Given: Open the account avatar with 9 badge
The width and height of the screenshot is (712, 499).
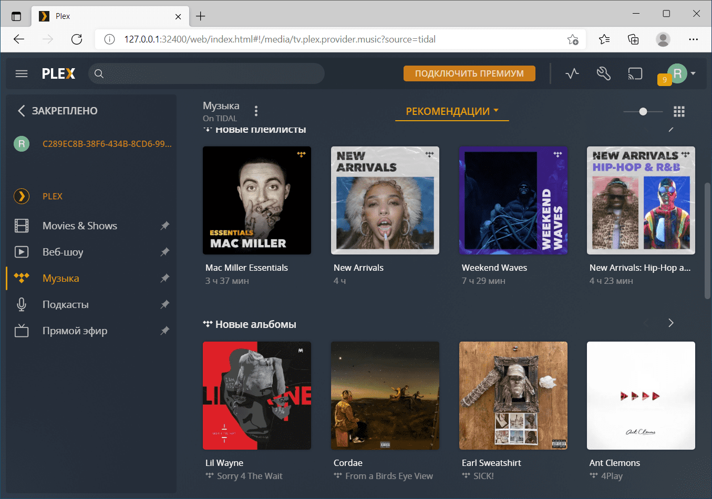Looking at the screenshot, I should 677,73.
